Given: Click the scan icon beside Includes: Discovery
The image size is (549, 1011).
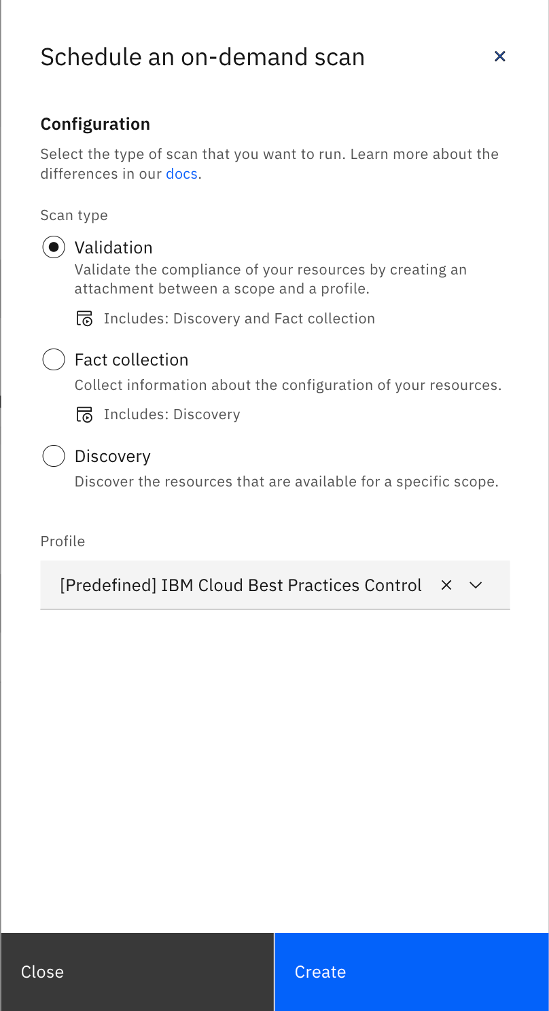Looking at the screenshot, I should (84, 414).
